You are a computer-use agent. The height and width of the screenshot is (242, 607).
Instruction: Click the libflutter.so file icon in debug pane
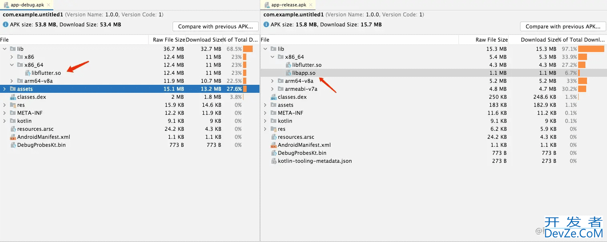(28, 73)
